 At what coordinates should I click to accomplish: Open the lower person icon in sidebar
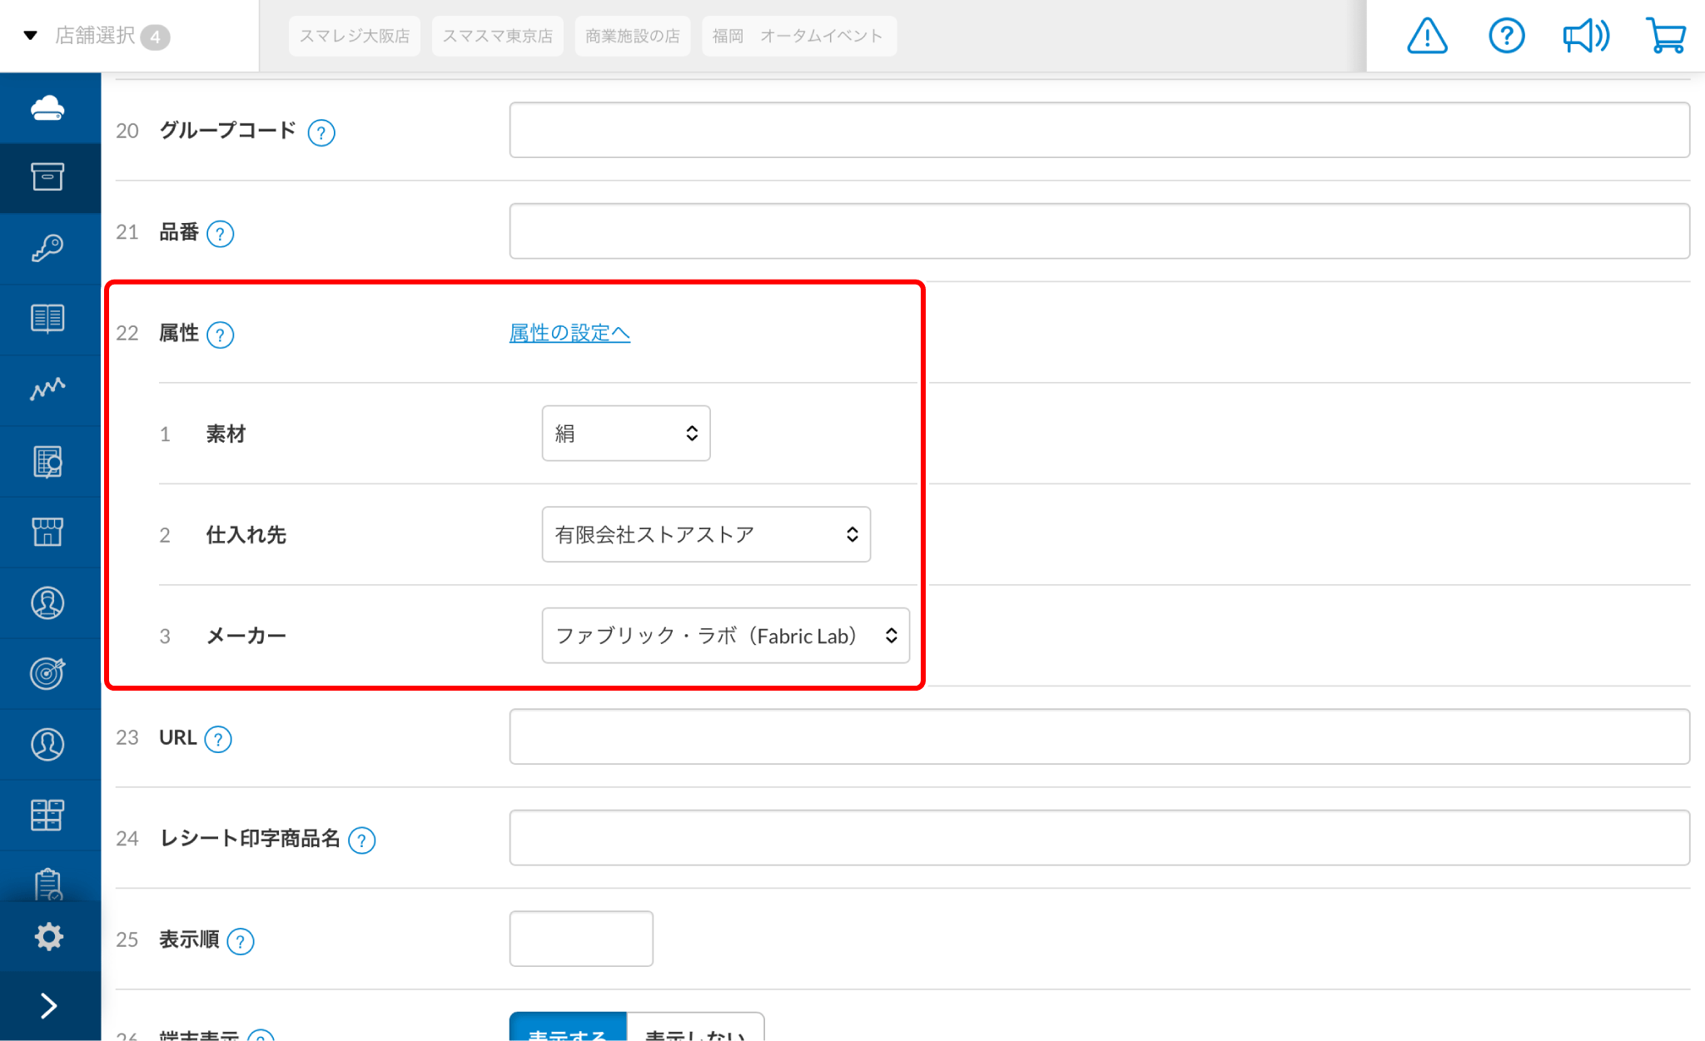(48, 744)
